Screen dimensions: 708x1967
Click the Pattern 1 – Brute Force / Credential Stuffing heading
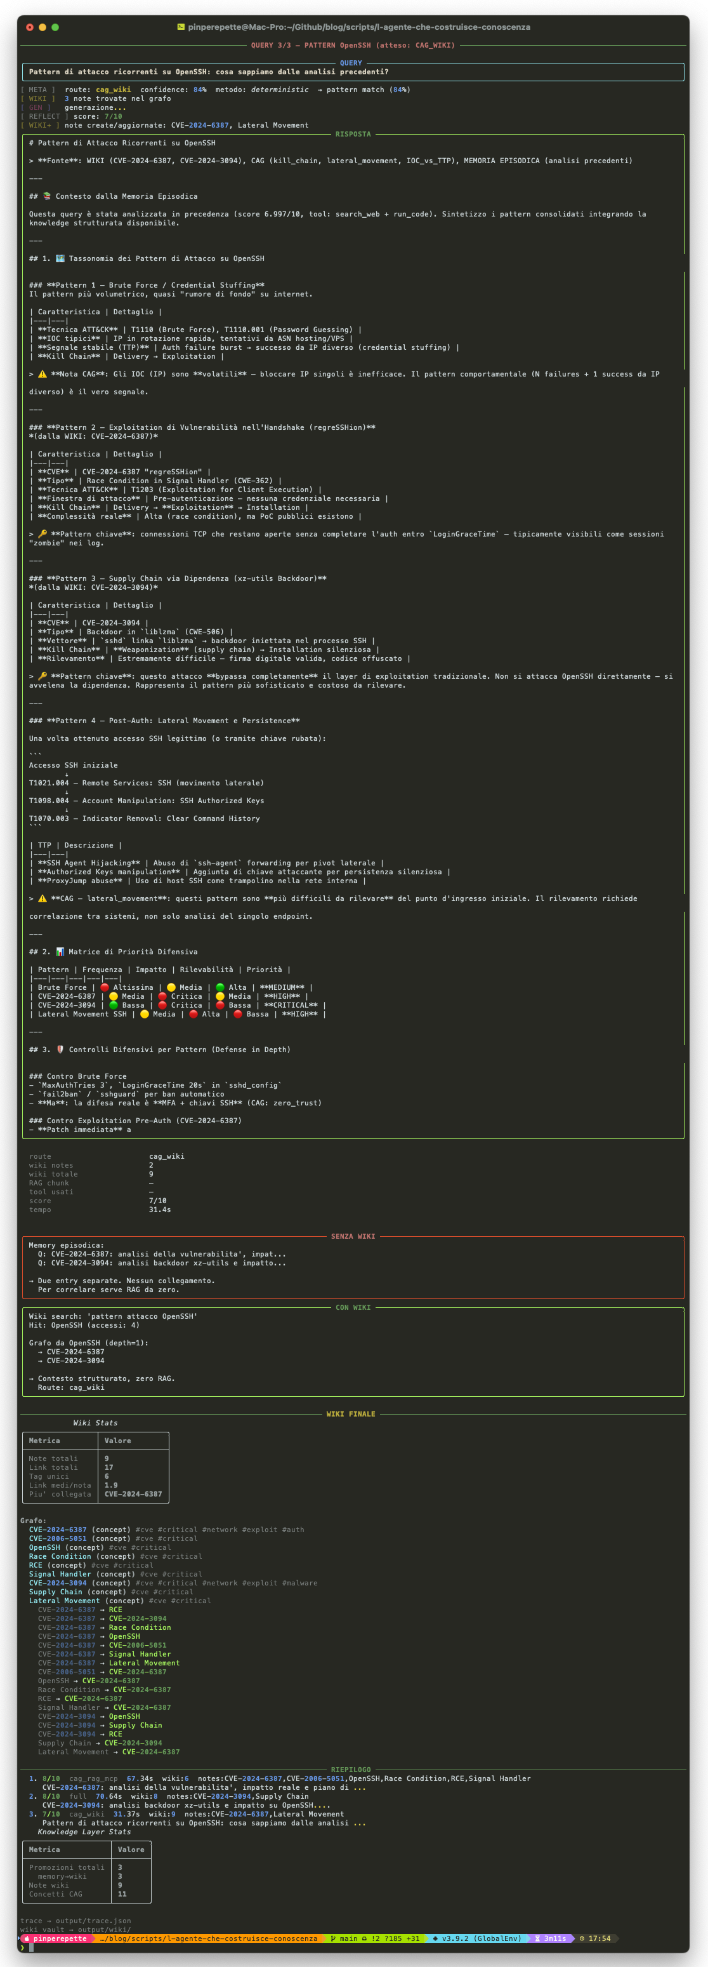(x=147, y=285)
